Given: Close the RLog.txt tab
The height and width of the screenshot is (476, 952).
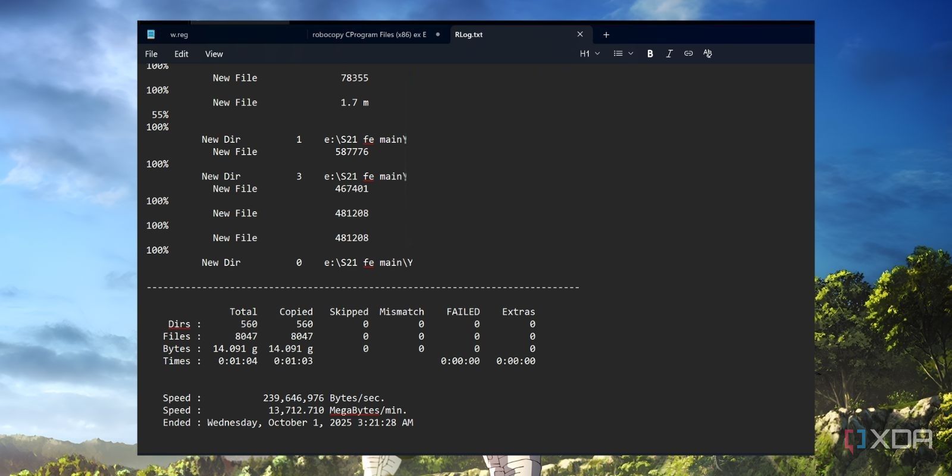Looking at the screenshot, I should click(x=580, y=35).
